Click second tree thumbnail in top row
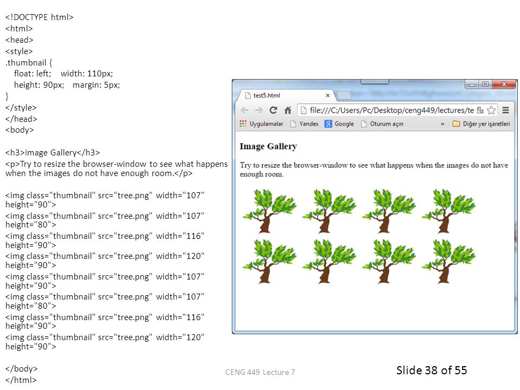Image resolution: width=520 pixels, height=390 pixels. click(x=329, y=211)
